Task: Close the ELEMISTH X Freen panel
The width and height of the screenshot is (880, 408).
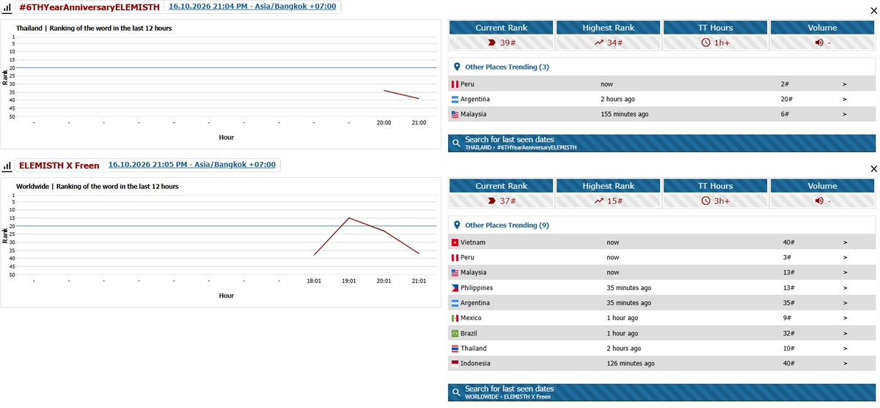Action: [x=872, y=169]
